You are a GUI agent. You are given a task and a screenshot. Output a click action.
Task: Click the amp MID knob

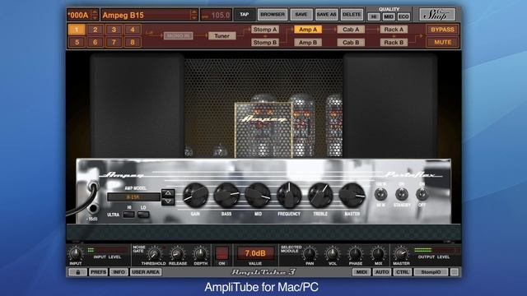[258, 196]
